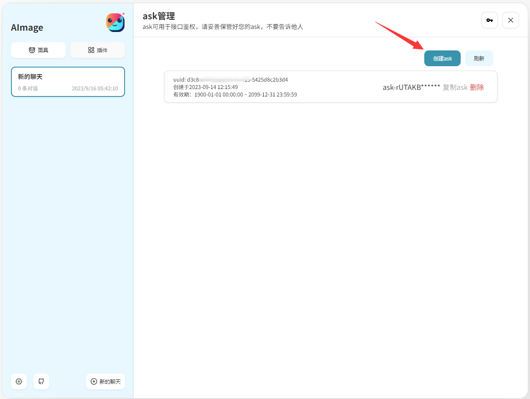Click the AImage title in the sidebar
Screen dimensions: 530x399
click(x=27, y=27)
